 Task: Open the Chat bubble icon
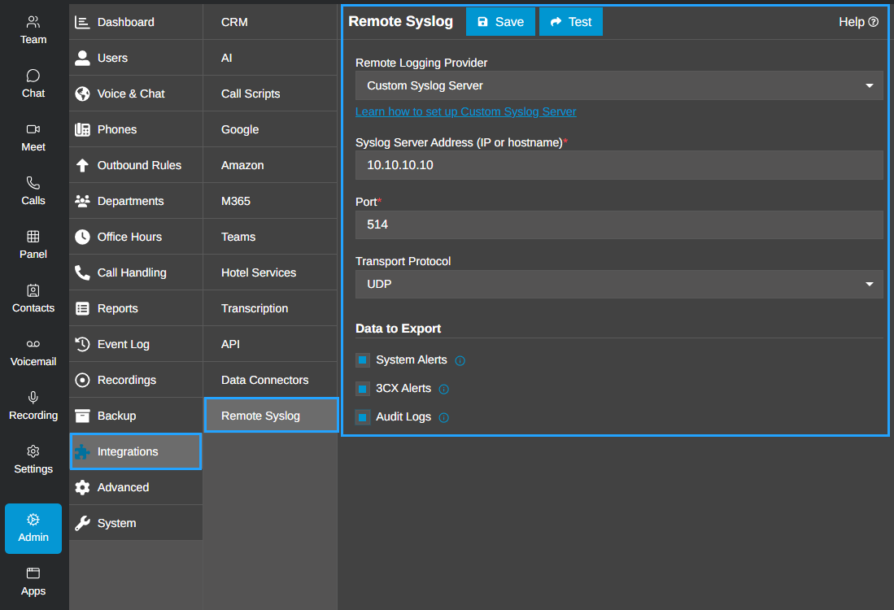pyautogui.click(x=33, y=76)
